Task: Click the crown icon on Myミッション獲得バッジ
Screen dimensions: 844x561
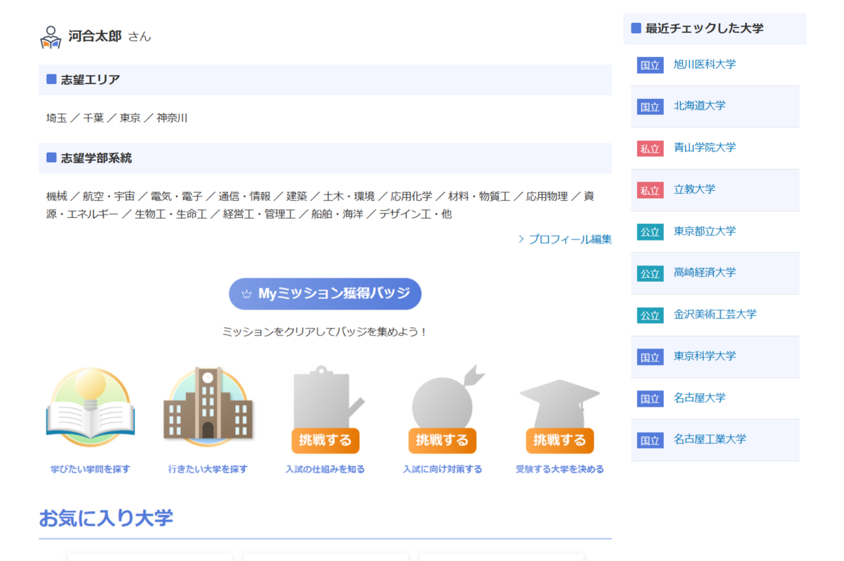Action: pos(247,294)
